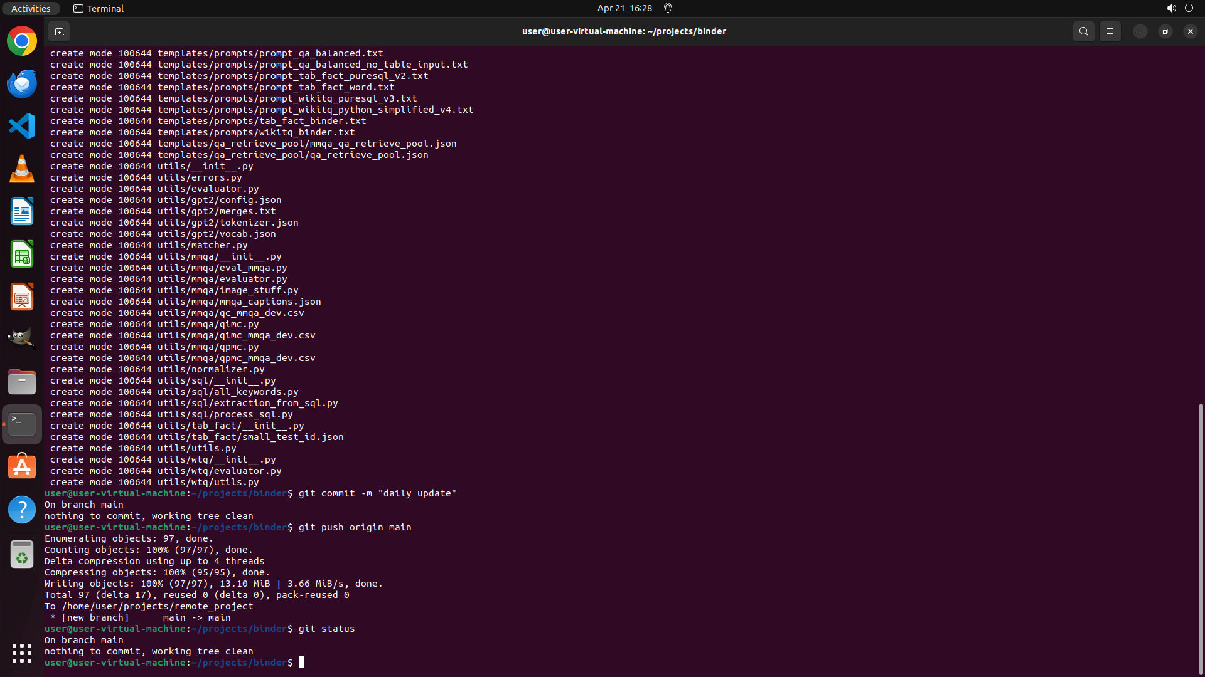Open LibreOffice Writer from the dock
The width and height of the screenshot is (1205, 677).
point(22,211)
